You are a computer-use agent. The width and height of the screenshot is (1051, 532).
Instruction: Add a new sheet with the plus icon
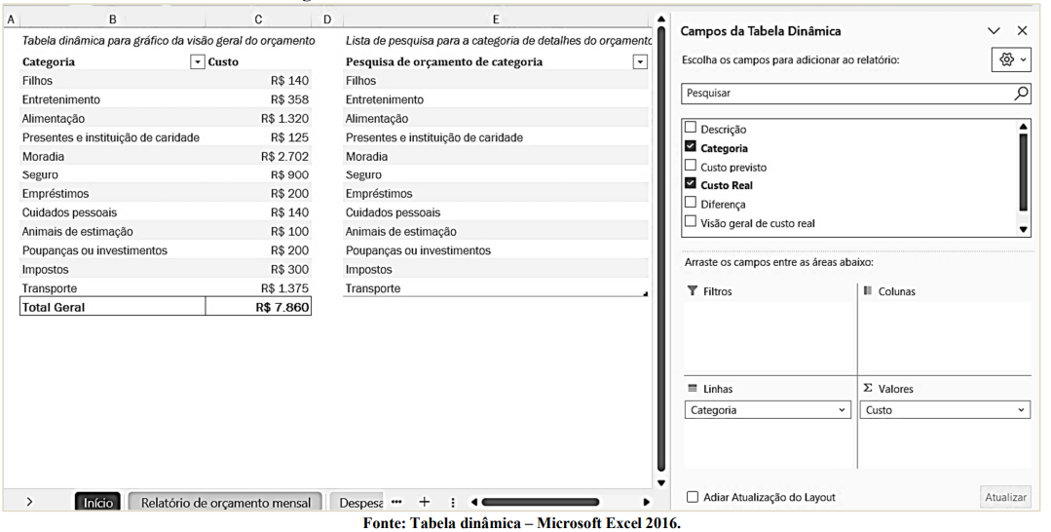[425, 502]
